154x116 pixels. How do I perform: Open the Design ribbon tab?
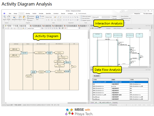click(15, 13)
